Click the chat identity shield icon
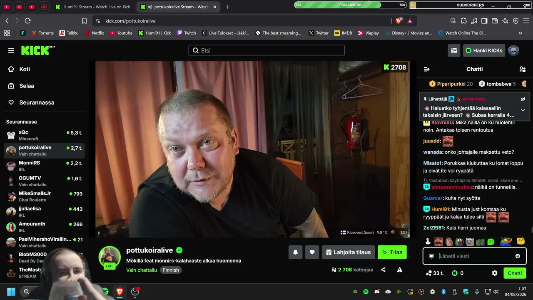 click(431, 256)
